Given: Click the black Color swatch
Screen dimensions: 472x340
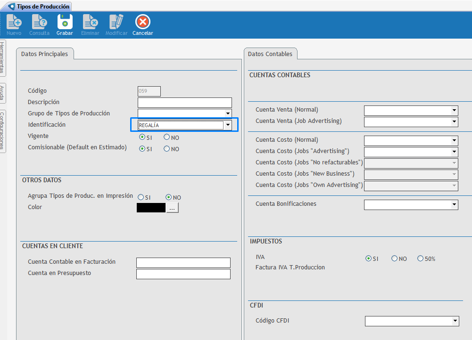Looking at the screenshot, I should click(151, 208).
